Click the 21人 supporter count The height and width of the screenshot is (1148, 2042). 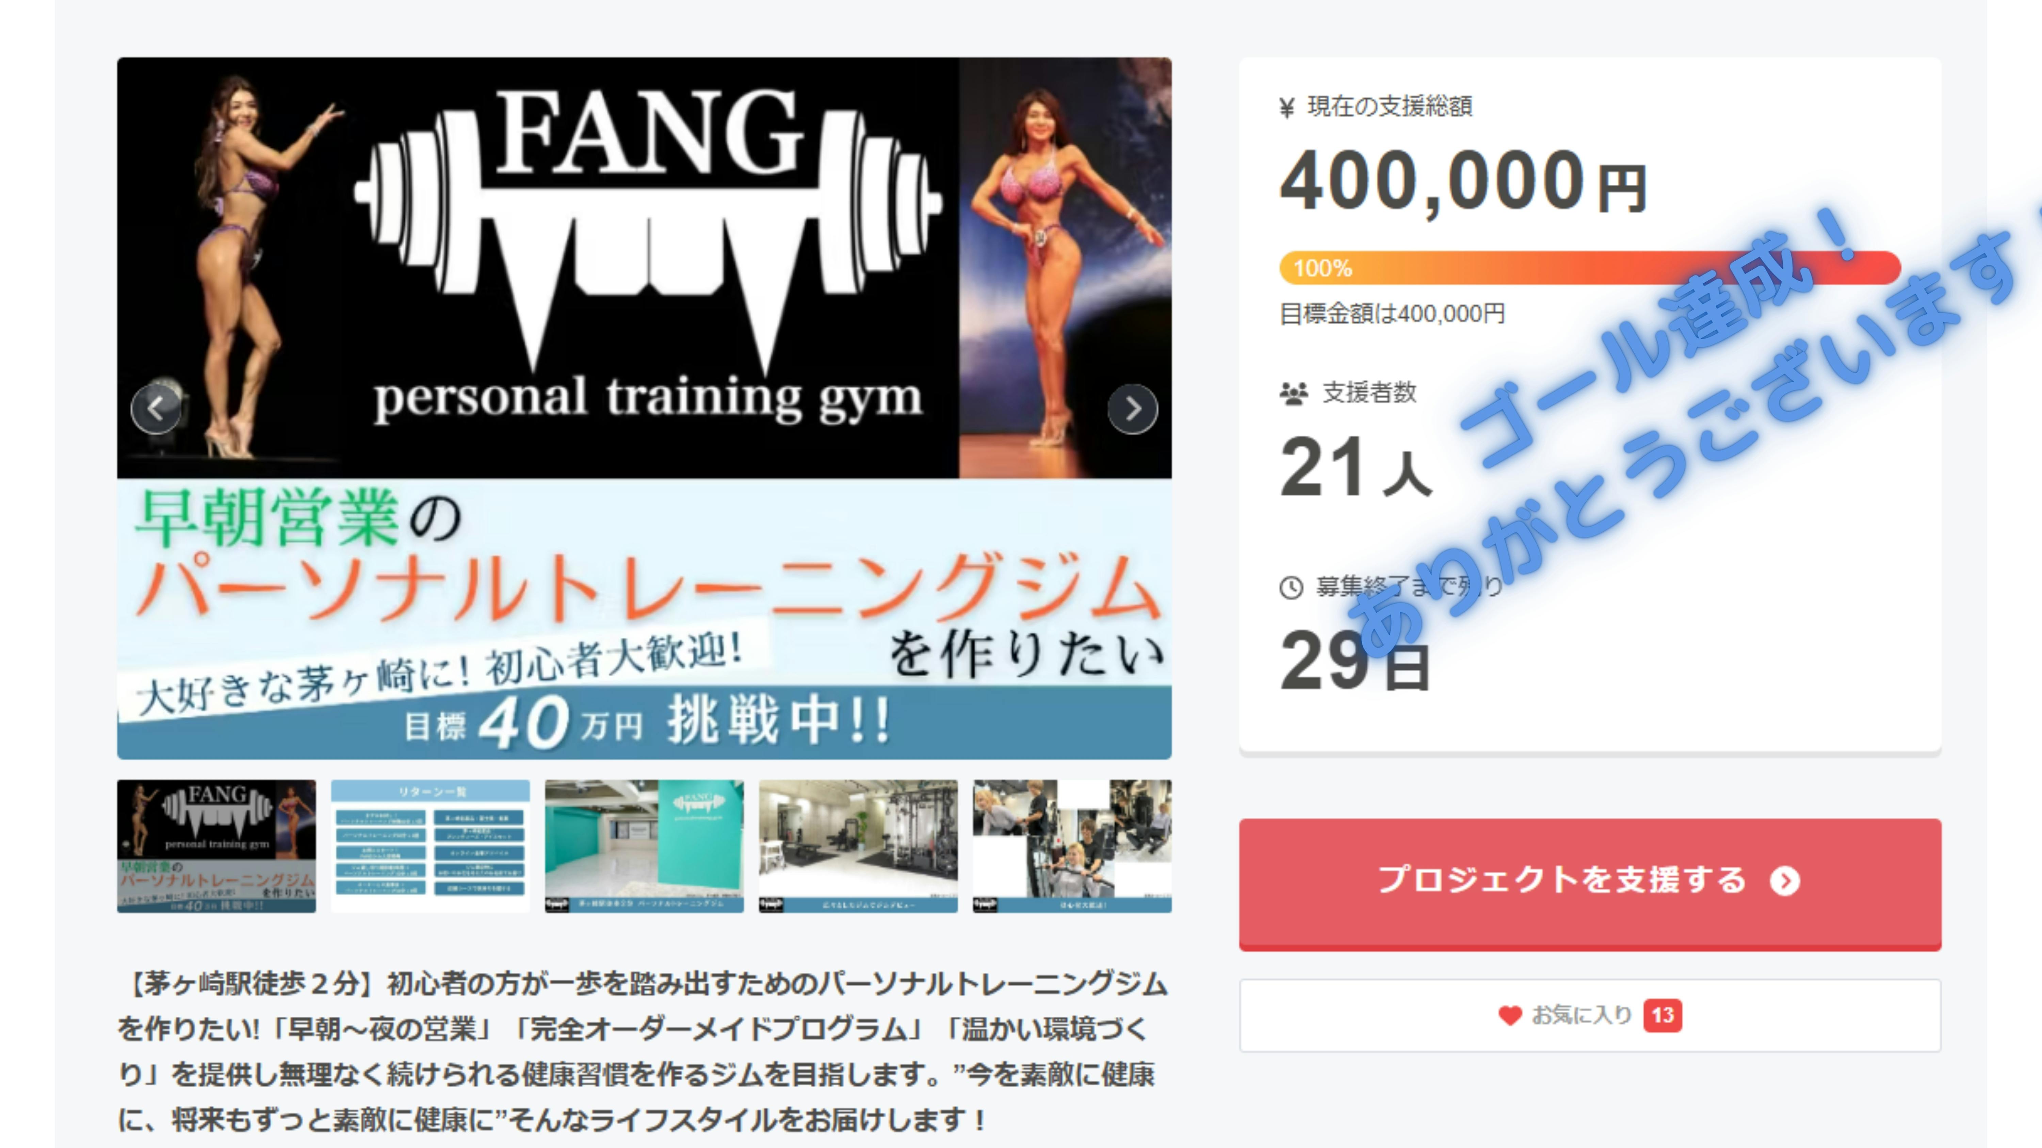click(1356, 468)
